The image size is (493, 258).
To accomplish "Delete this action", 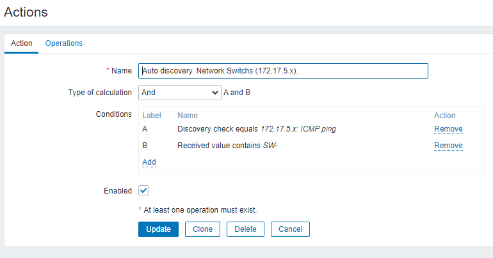I will coord(245,229).
